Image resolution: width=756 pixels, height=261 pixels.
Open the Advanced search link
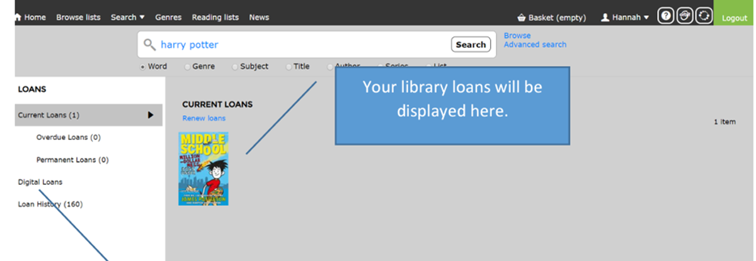click(x=535, y=45)
